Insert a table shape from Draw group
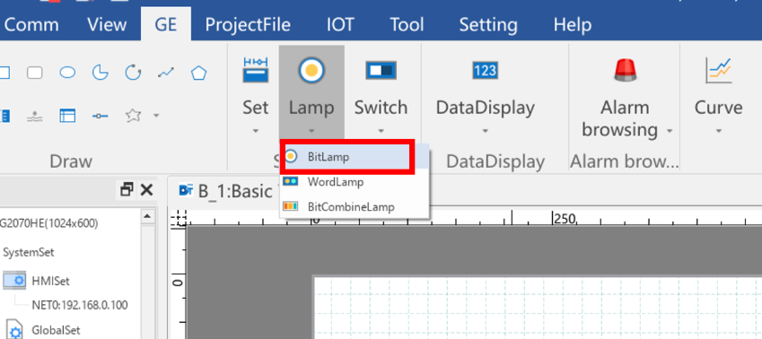The width and height of the screenshot is (762, 339). coord(67,116)
